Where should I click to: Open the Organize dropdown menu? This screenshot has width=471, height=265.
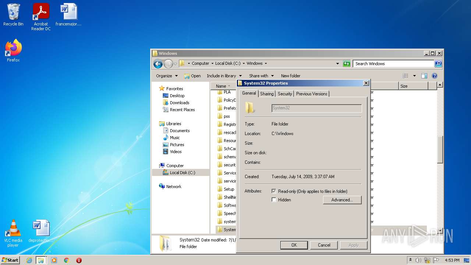pos(167,76)
